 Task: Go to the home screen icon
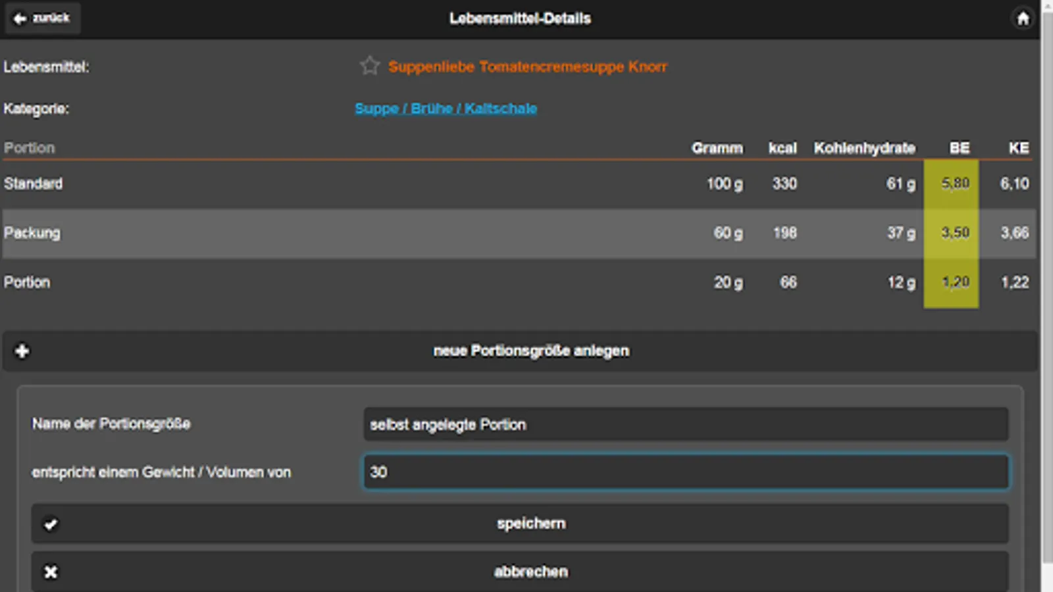tap(1023, 18)
